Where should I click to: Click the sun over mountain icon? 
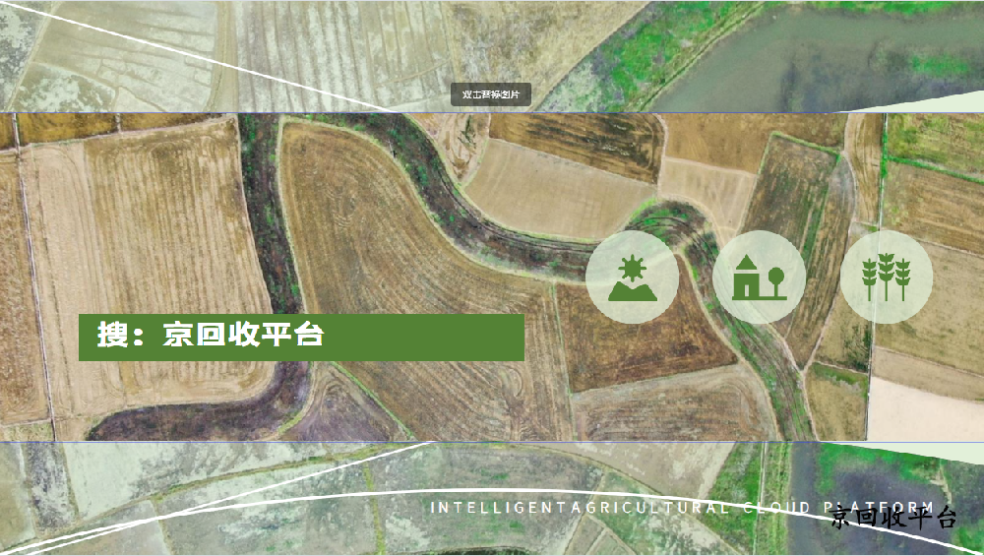(x=632, y=277)
